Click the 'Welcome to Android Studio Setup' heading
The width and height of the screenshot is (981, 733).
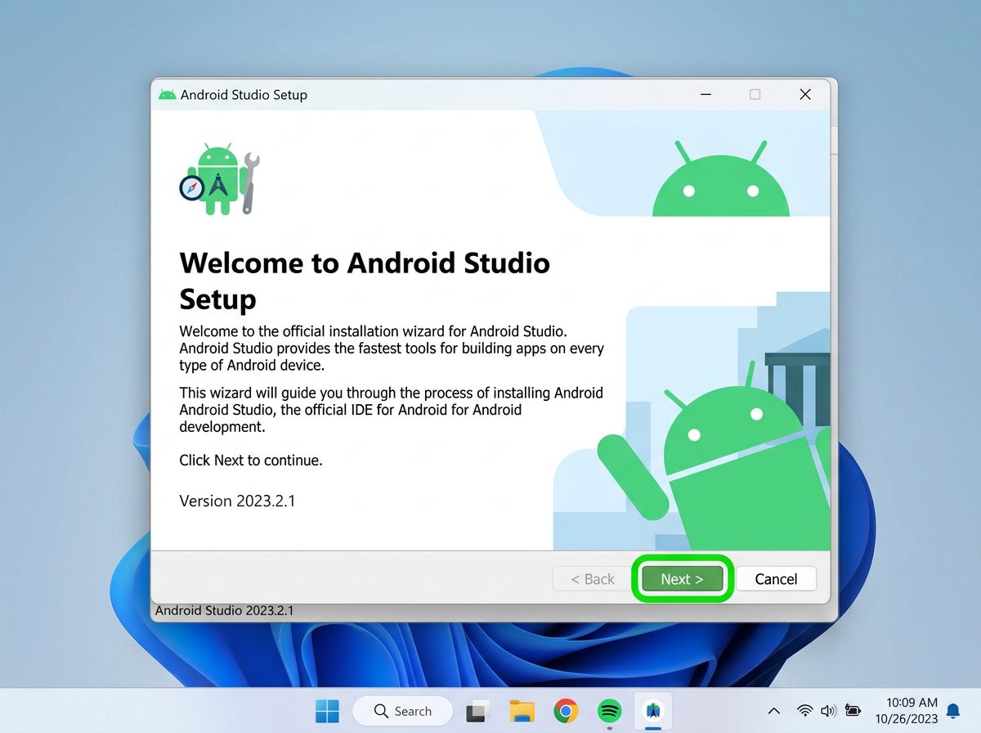pyautogui.click(x=365, y=281)
